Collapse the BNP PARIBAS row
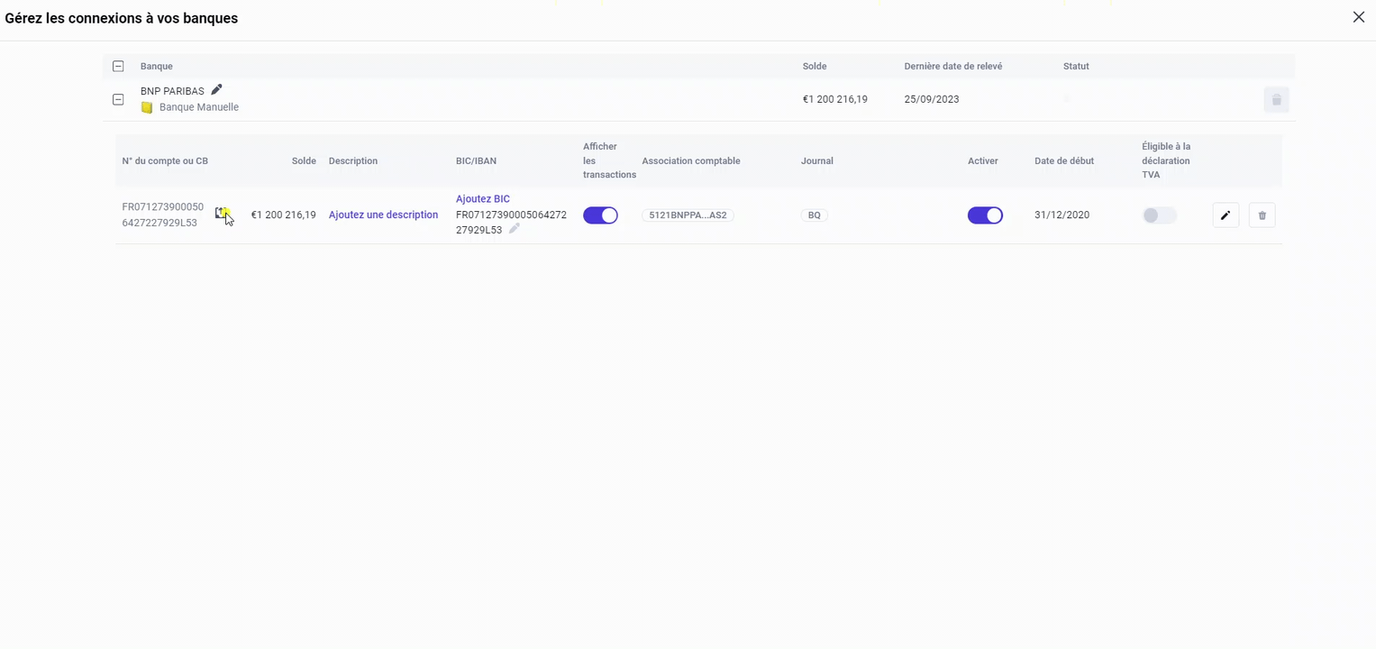This screenshot has width=1376, height=649. [118, 99]
